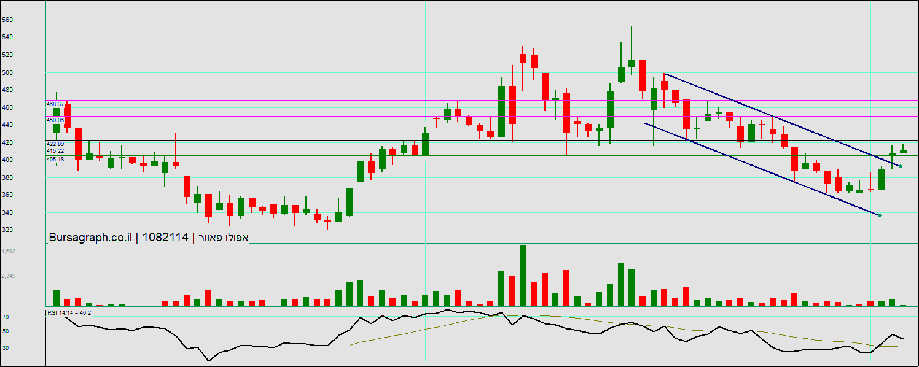Click the RSI 70 level label
The image size is (919, 367).
(x=6, y=317)
